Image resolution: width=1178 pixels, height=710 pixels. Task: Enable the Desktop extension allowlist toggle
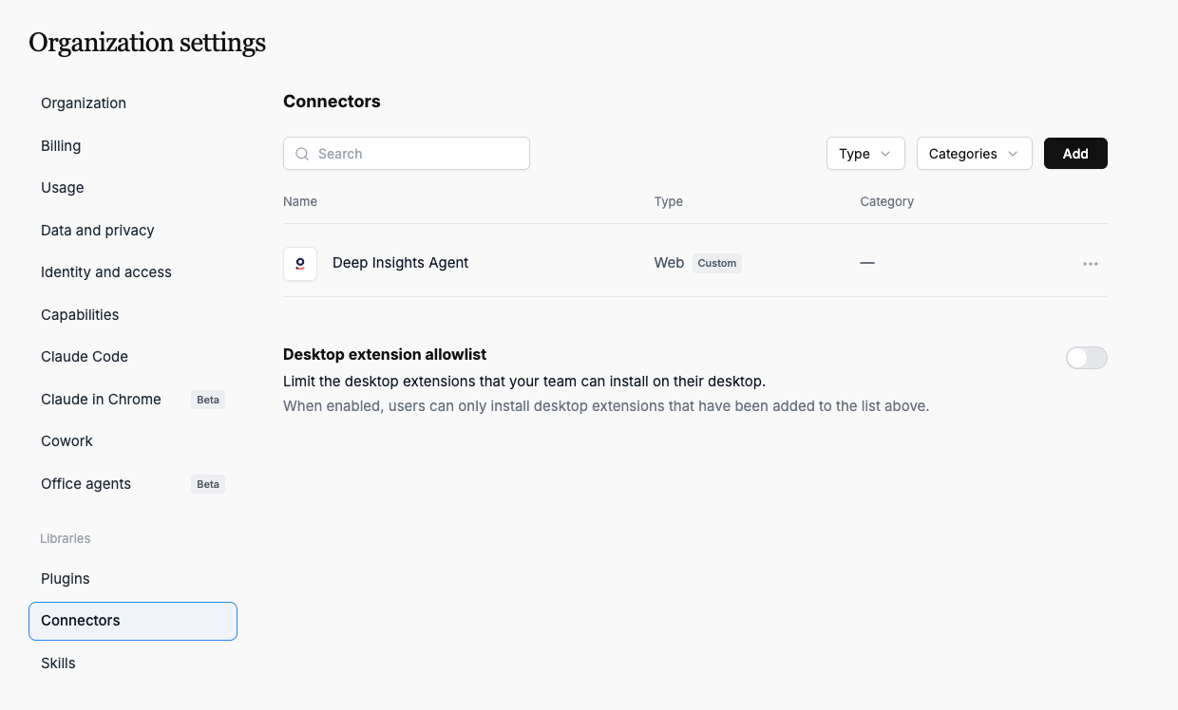click(1087, 358)
